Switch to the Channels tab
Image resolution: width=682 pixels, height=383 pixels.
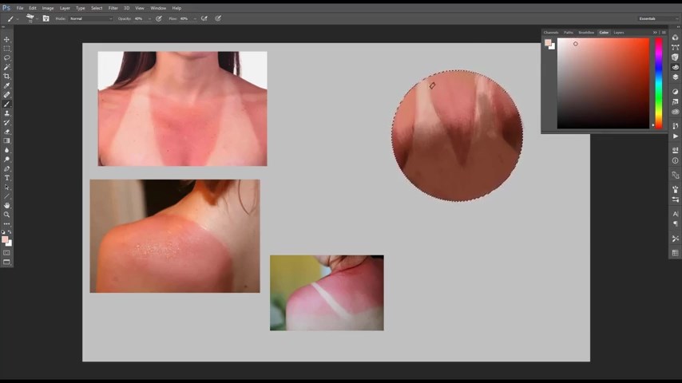click(551, 33)
